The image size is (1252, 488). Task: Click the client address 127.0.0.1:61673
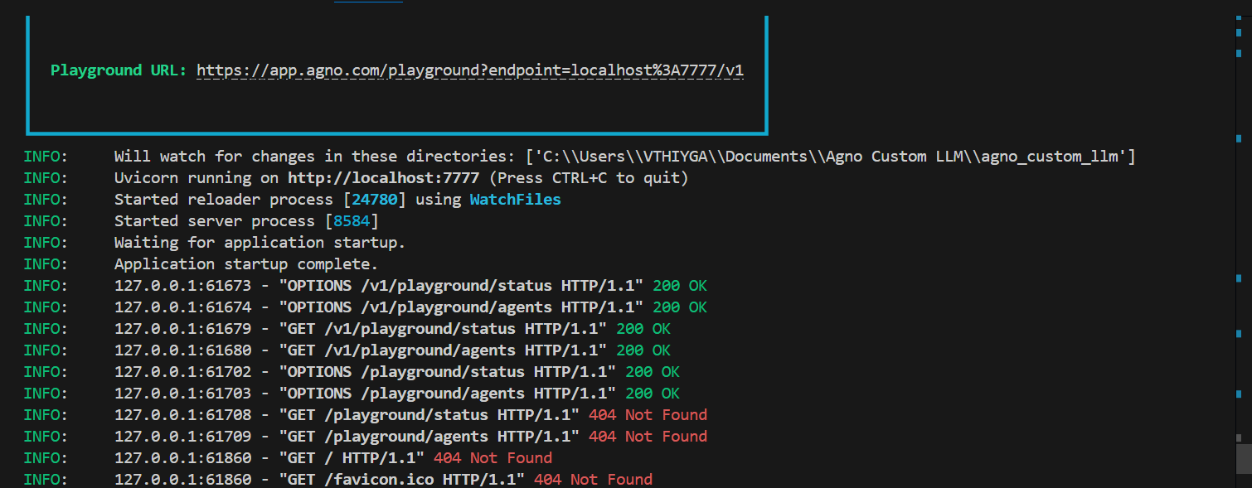182,286
